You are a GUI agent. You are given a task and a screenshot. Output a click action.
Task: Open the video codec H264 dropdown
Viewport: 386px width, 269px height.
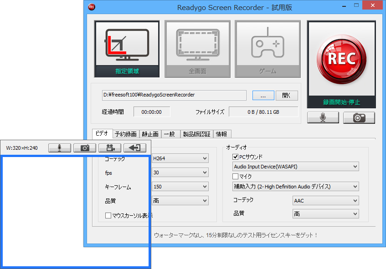pos(180,158)
